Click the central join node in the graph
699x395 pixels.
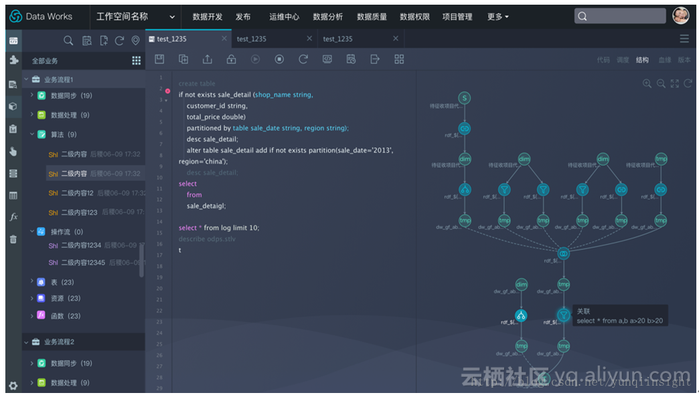[x=564, y=253]
